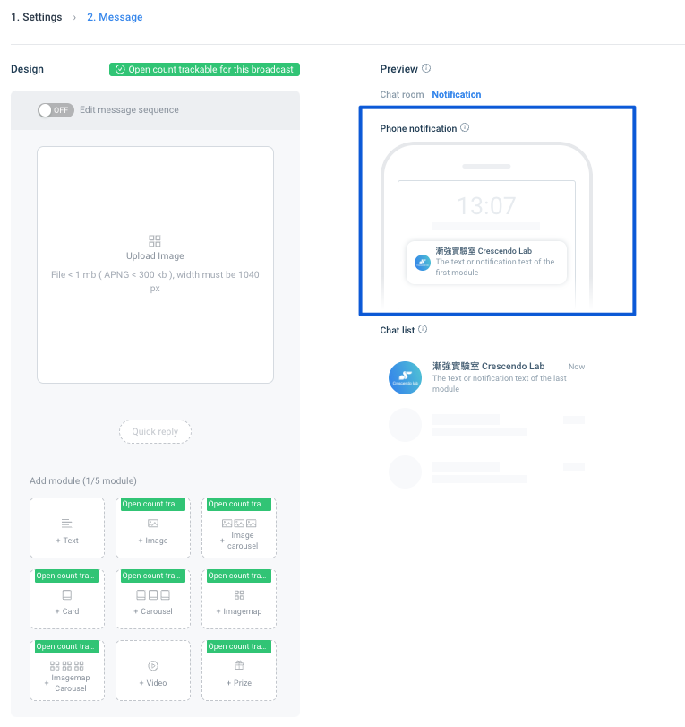Add a Video module
Screen dimensions: 685x727
coord(153,672)
